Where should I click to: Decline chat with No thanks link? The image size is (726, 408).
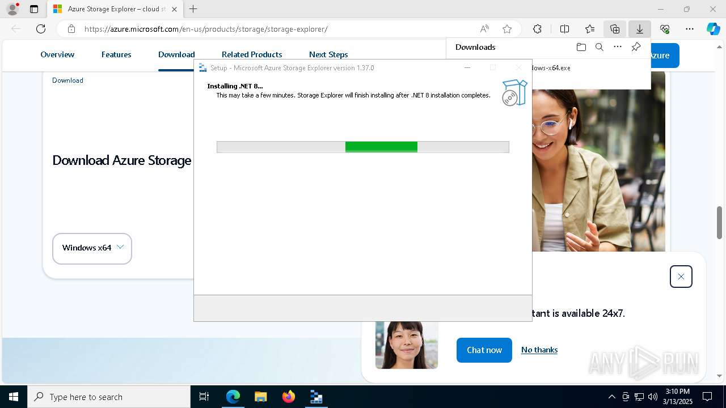point(539,350)
